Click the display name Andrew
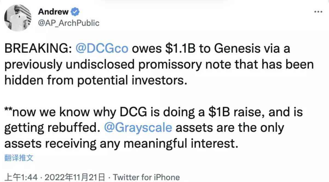This screenshot has height=182, width=329. click(53, 12)
